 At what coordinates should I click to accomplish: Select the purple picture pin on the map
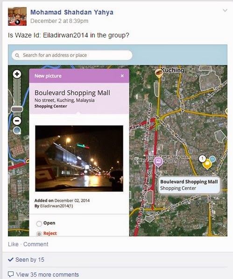(158, 162)
